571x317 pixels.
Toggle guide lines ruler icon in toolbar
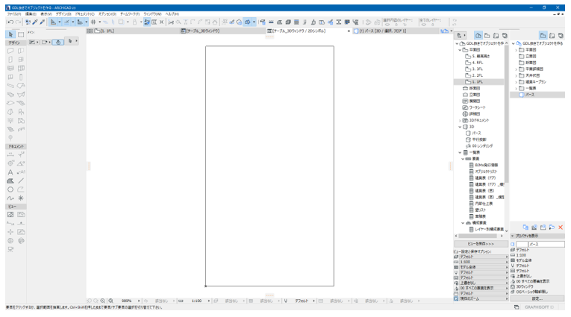pos(53,22)
